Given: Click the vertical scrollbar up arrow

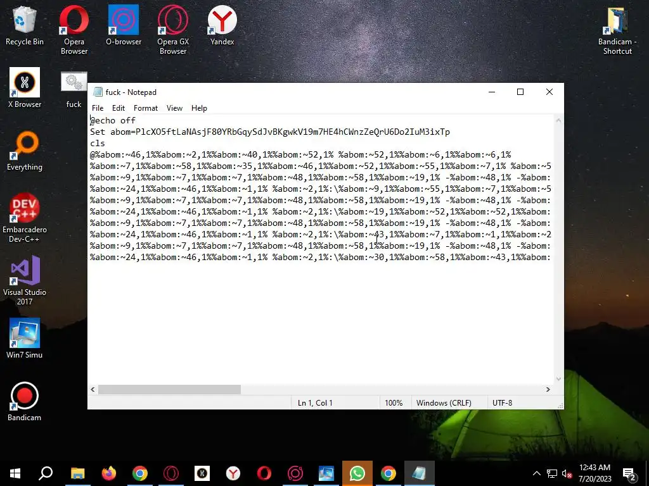Looking at the screenshot, I should click(558, 120).
